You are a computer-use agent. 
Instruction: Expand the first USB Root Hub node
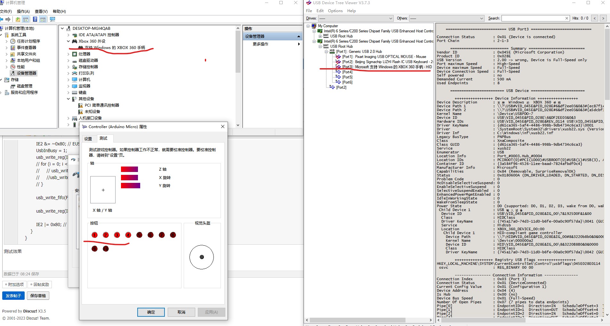click(x=320, y=36)
